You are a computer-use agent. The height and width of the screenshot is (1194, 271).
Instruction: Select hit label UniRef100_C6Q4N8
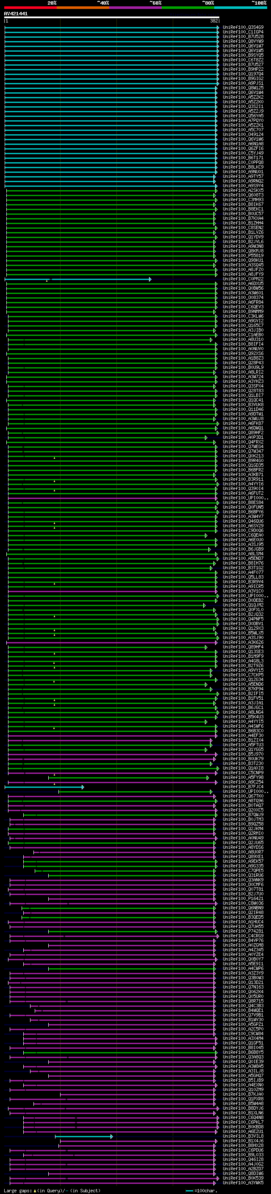[x=243, y=1117]
